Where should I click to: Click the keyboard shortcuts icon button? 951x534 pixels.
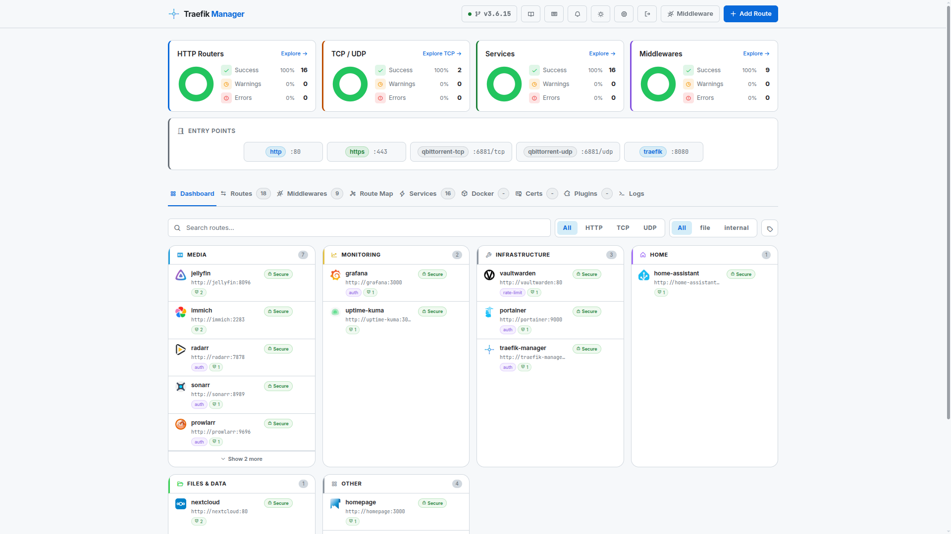tap(554, 14)
